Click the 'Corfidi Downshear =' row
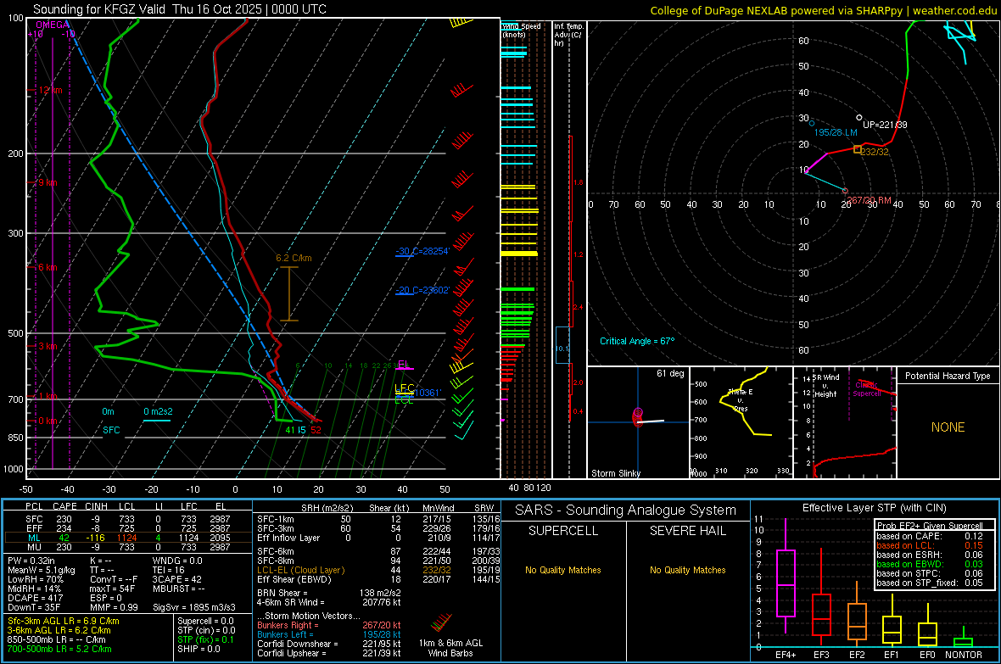Screen dimensions: 1001x664 329,644
